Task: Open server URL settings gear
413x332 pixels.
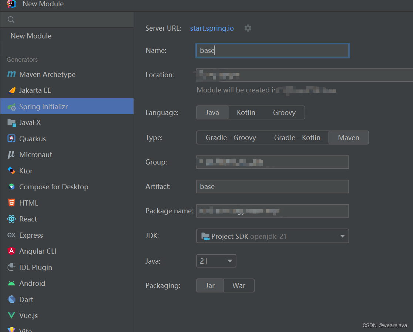Action: coord(248,28)
